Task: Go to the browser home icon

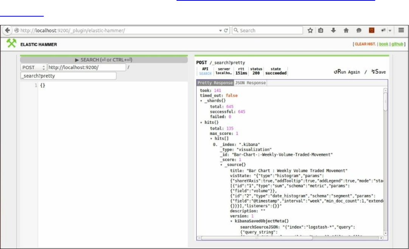Action: 346,31
